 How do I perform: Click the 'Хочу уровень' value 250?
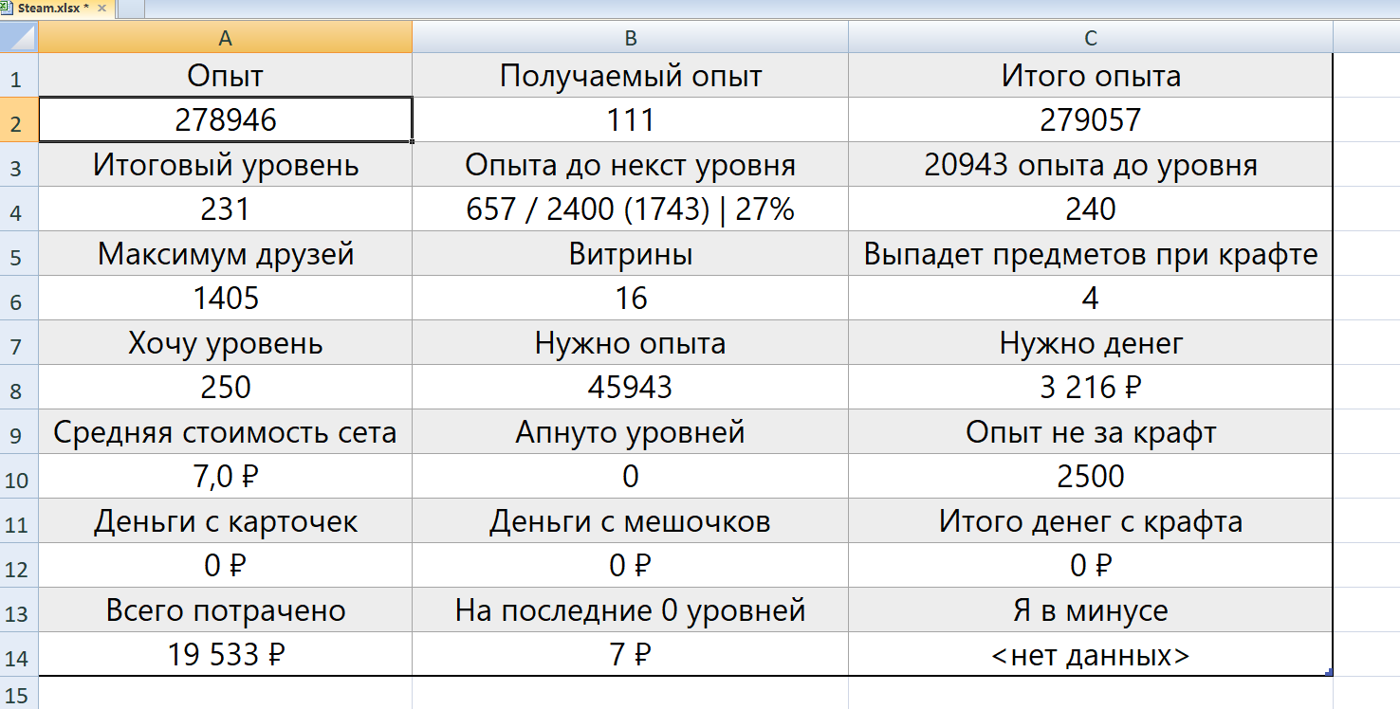225,387
